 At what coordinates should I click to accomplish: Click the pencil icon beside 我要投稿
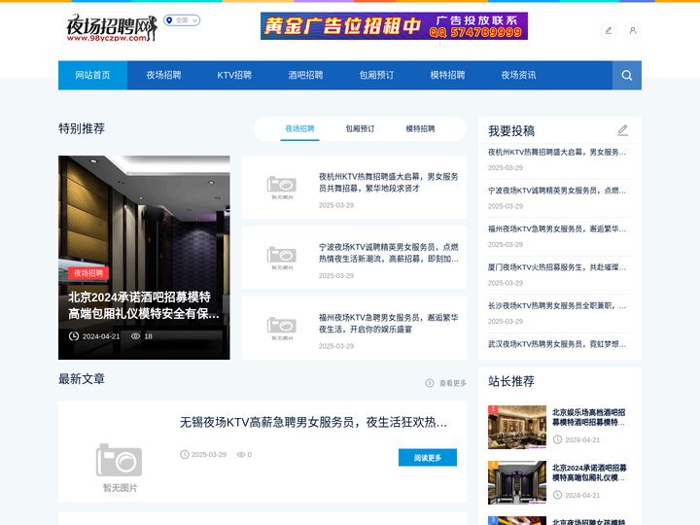pyautogui.click(x=623, y=130)
